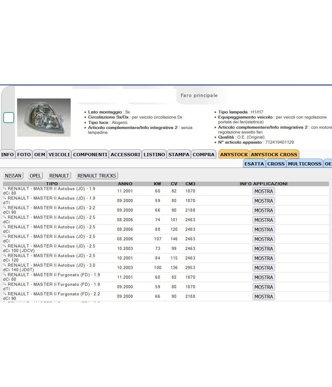332x387 pixels.
Task: Click the 'Tipo lampada : H1/H7' text
Action: (x=241, y=112)
